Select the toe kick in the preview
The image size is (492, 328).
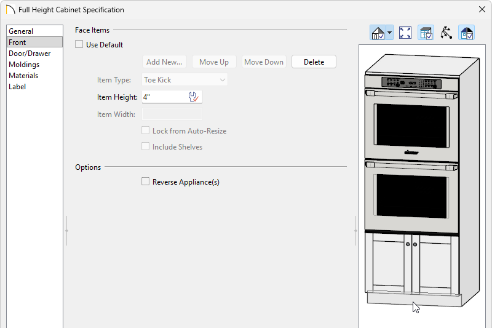click(414, 298)
